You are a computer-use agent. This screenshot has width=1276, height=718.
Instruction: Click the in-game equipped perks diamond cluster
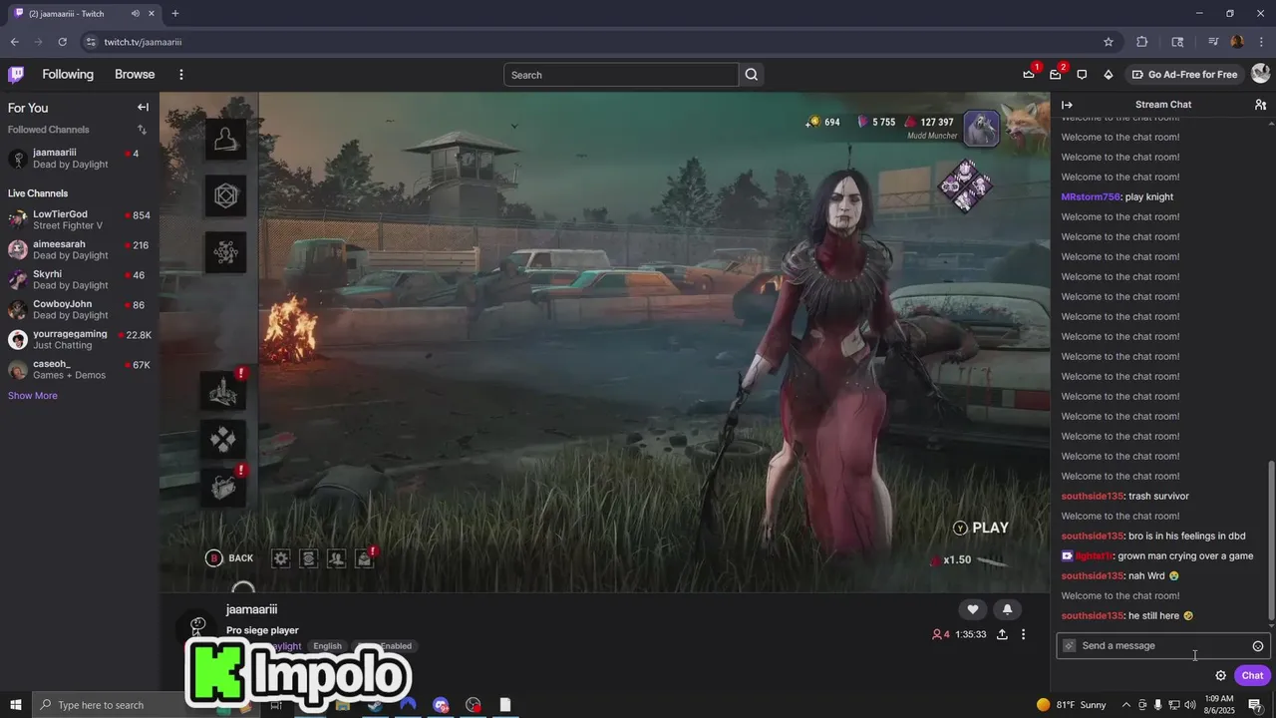pos(965,185)
